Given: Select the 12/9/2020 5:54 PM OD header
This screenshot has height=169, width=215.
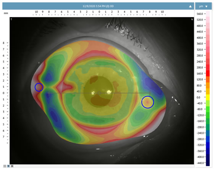Looking at the screenshot, I should click(x=98, y=6).
